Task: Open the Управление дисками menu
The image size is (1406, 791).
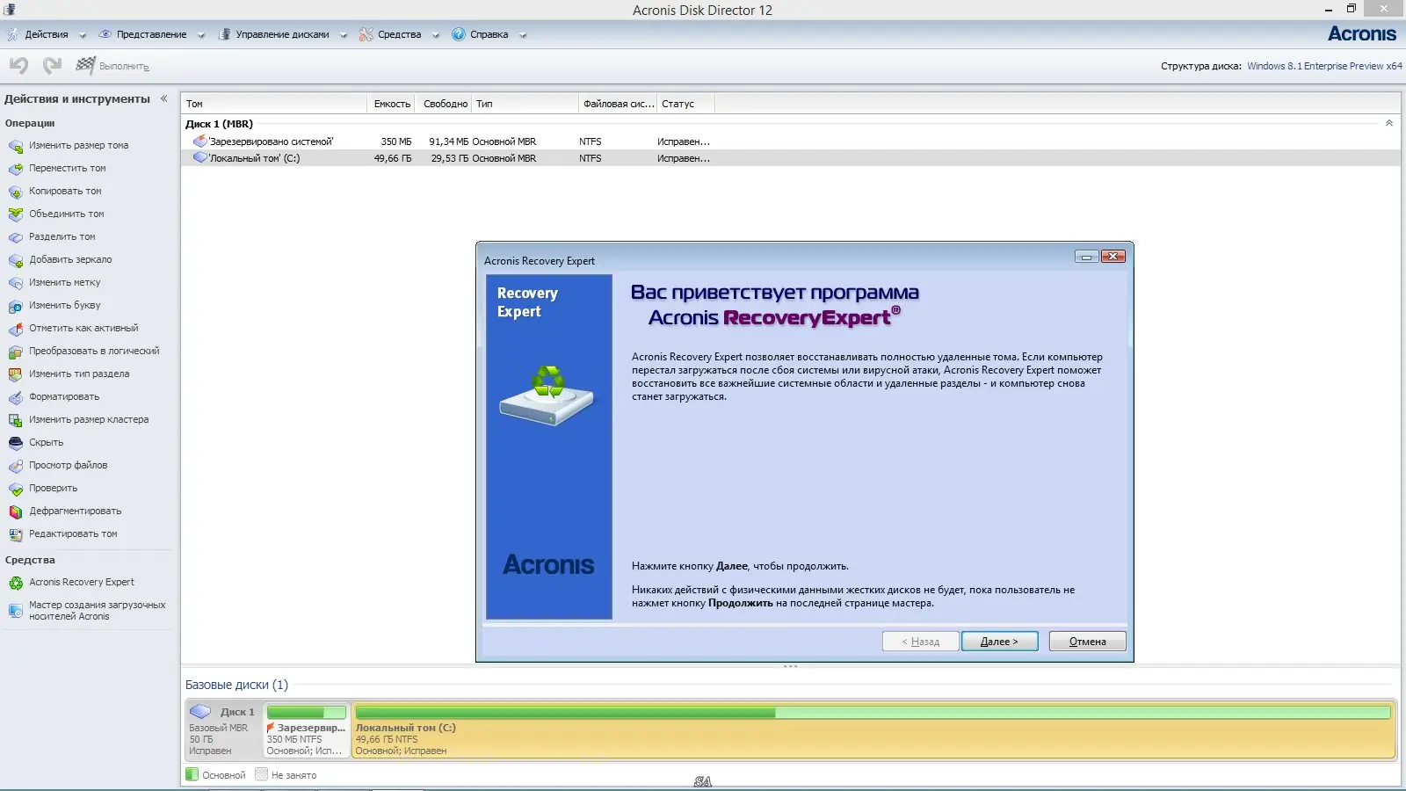Action: (x=282, y=35)
